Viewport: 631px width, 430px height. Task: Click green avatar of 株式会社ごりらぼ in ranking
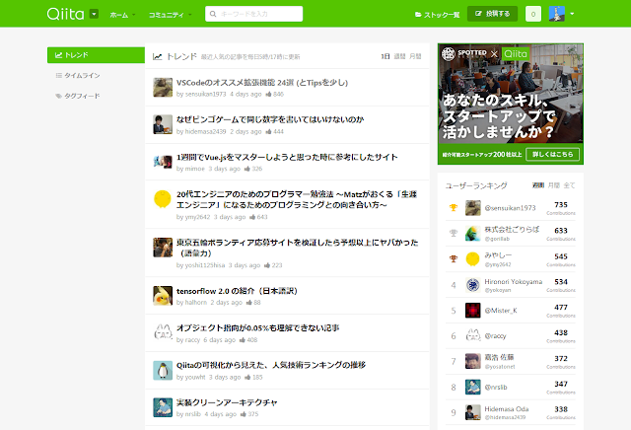[x=473, y=234]
